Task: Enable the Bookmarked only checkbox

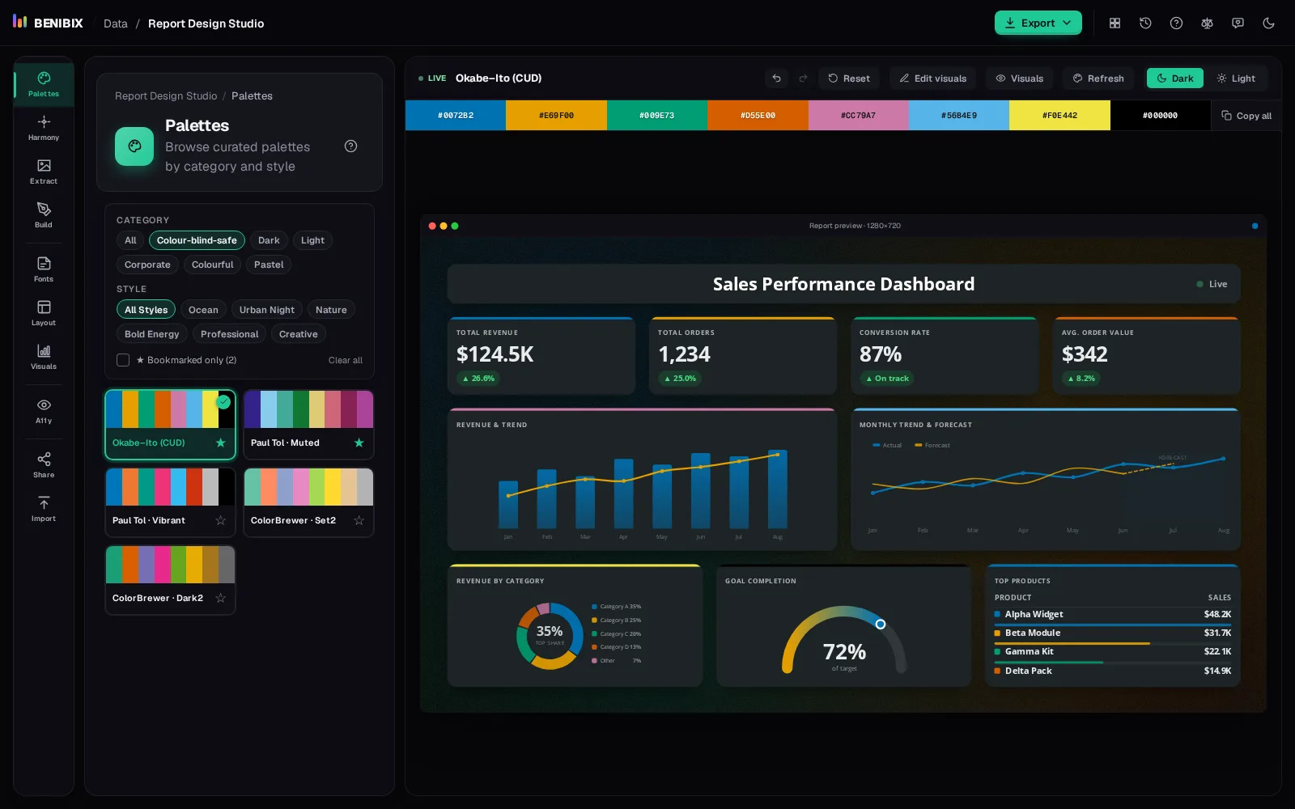Action: [x=123, y=360]
